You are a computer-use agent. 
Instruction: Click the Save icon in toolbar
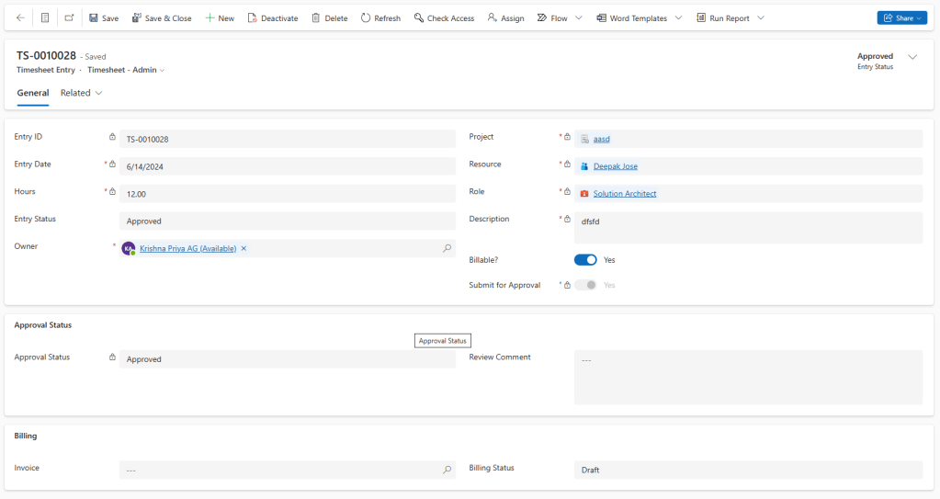[94, 17]
